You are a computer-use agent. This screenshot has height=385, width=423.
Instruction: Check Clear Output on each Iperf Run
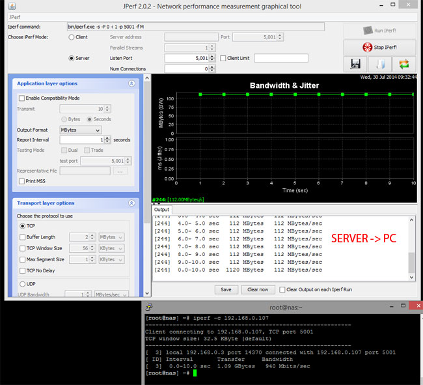282,289
